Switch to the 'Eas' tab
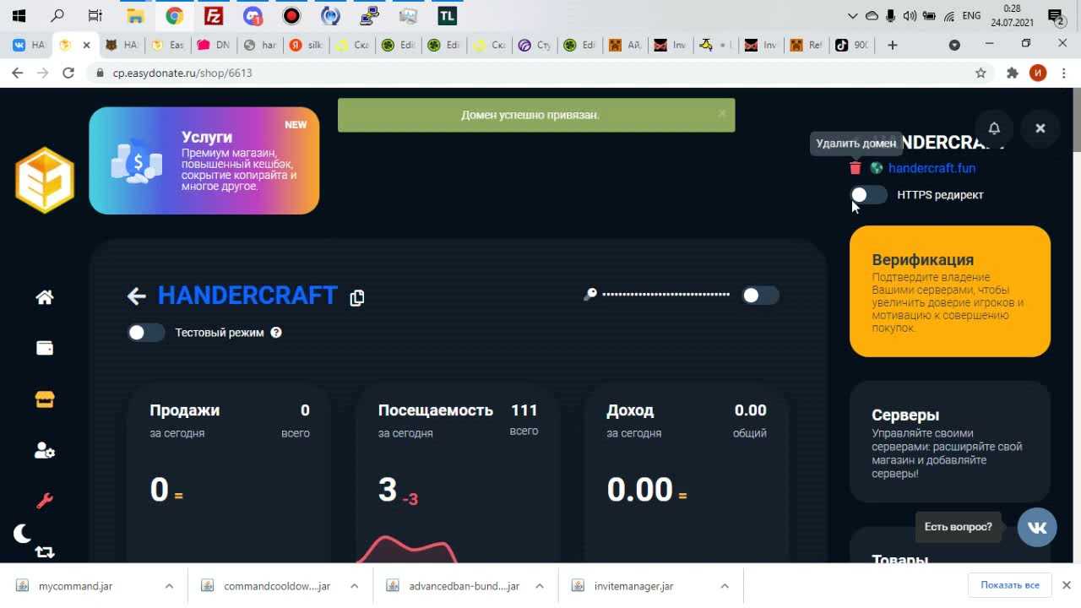The image size is (1081, 608). 167,45
